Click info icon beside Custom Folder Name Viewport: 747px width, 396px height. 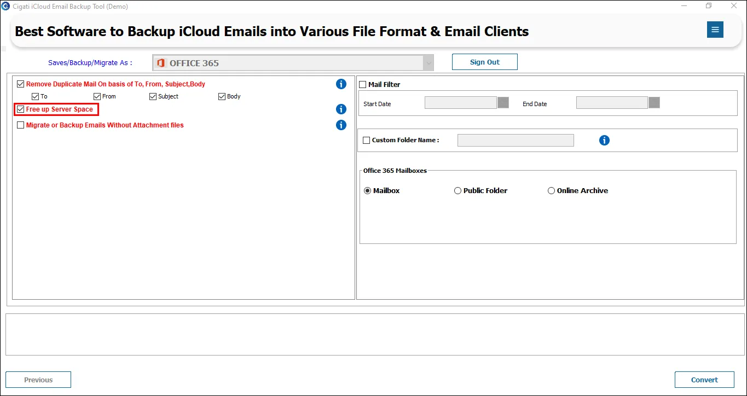coord(604,141)
